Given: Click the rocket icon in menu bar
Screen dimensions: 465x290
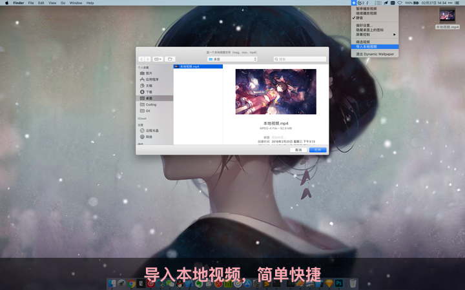Looking at the screenshot, I should [x=386, y=3].
